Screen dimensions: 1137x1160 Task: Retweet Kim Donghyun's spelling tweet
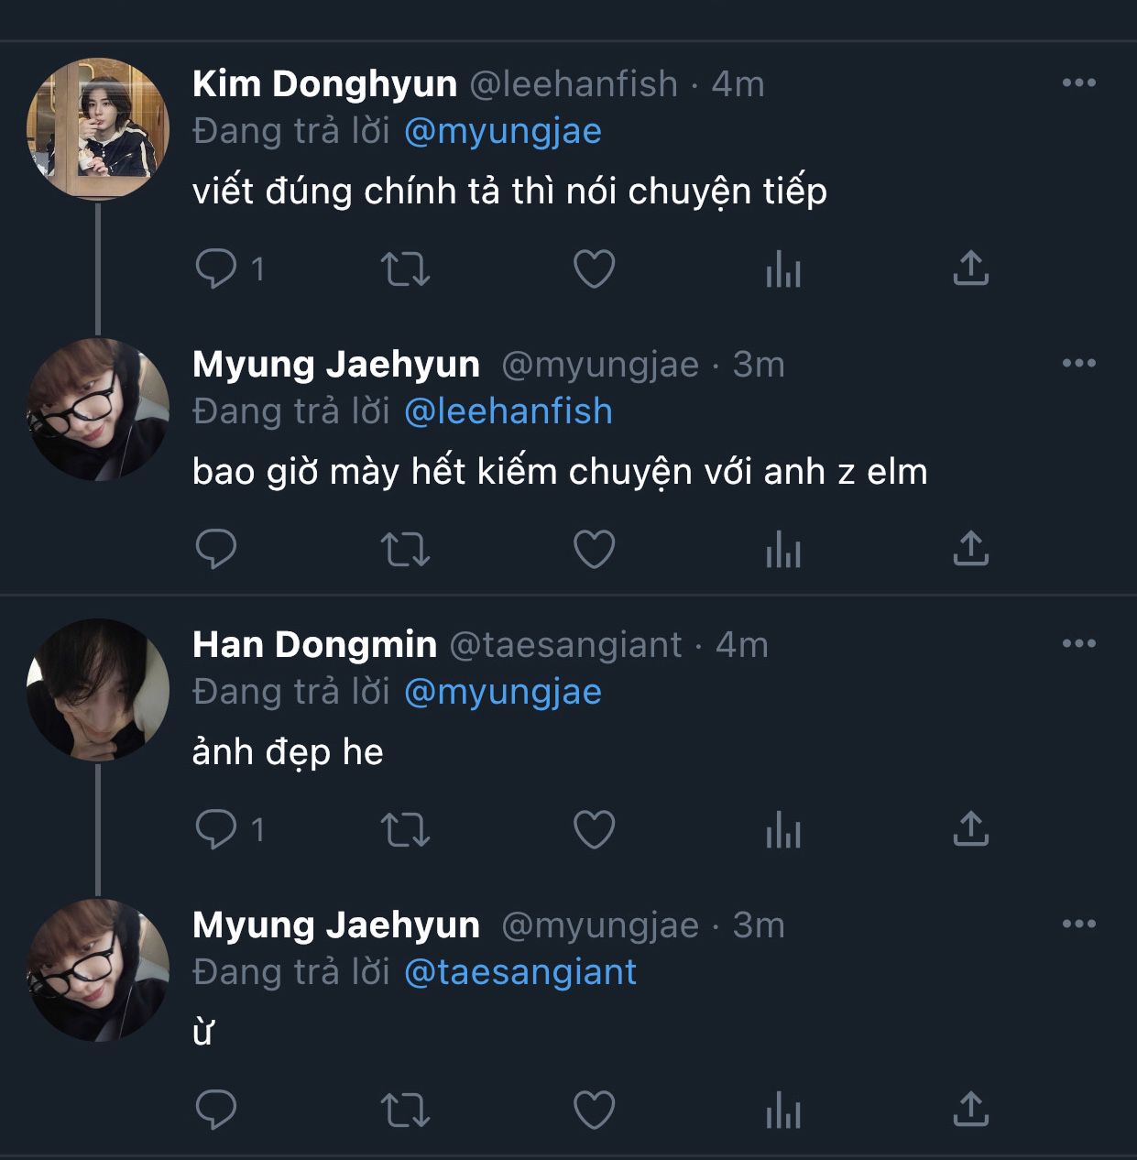[x=405, y=269]
